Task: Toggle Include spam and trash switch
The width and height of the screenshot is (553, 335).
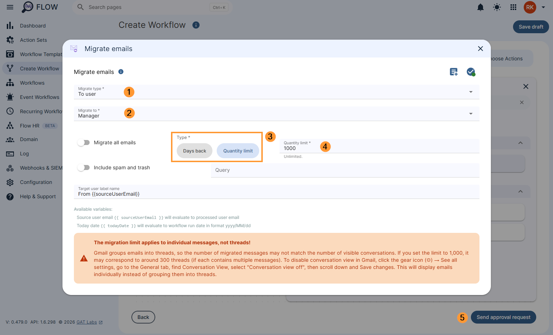Action: 84,167
